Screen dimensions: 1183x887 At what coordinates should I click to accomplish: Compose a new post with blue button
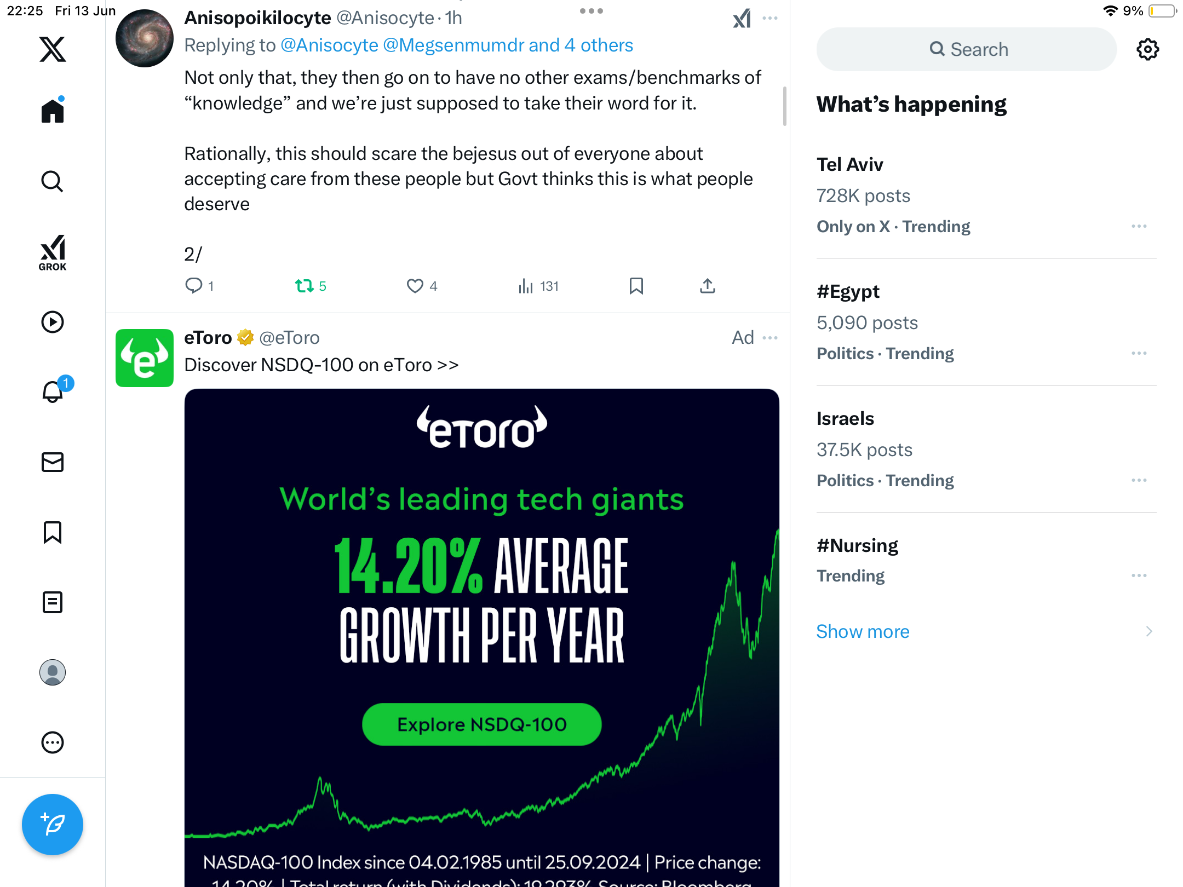53,824
